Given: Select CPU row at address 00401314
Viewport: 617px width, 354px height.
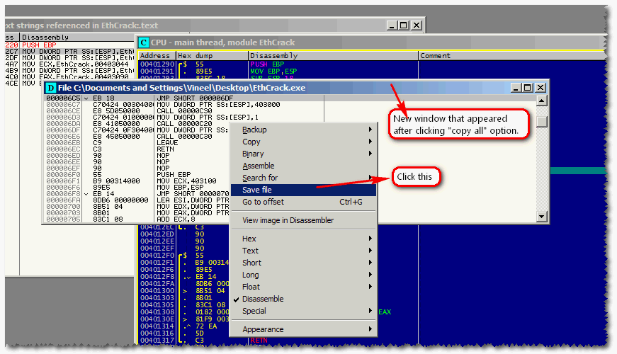Looking at the screenshot, I should [x=184, y=326].
